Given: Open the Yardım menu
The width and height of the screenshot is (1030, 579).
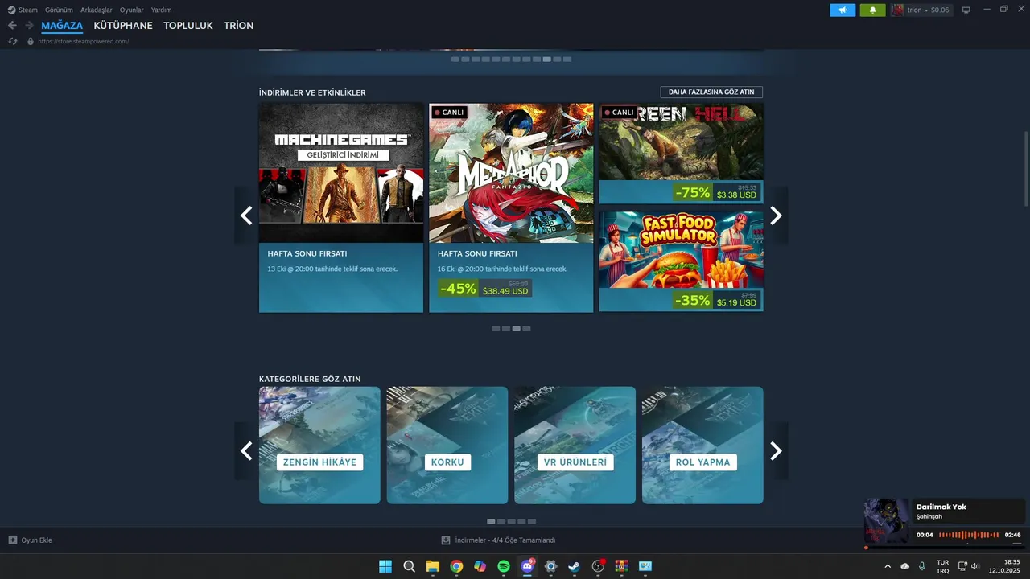Looking at the screenshot, I should tap(161, 10).
